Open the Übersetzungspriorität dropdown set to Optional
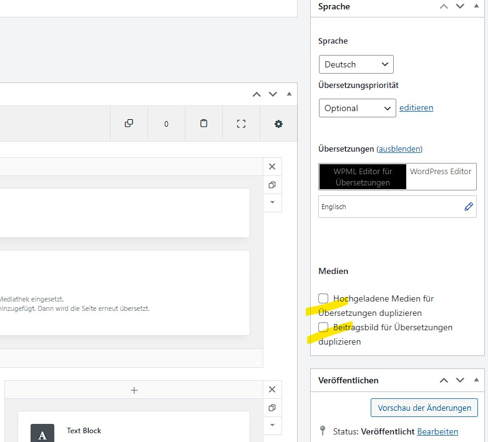Screen dimensions: 488x442 click(x=358, y=108)
